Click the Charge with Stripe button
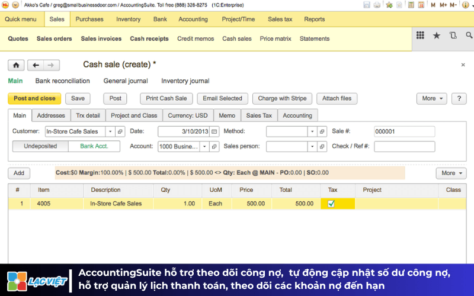The height and width of the screenshot is (296, 474). [282, 98]
